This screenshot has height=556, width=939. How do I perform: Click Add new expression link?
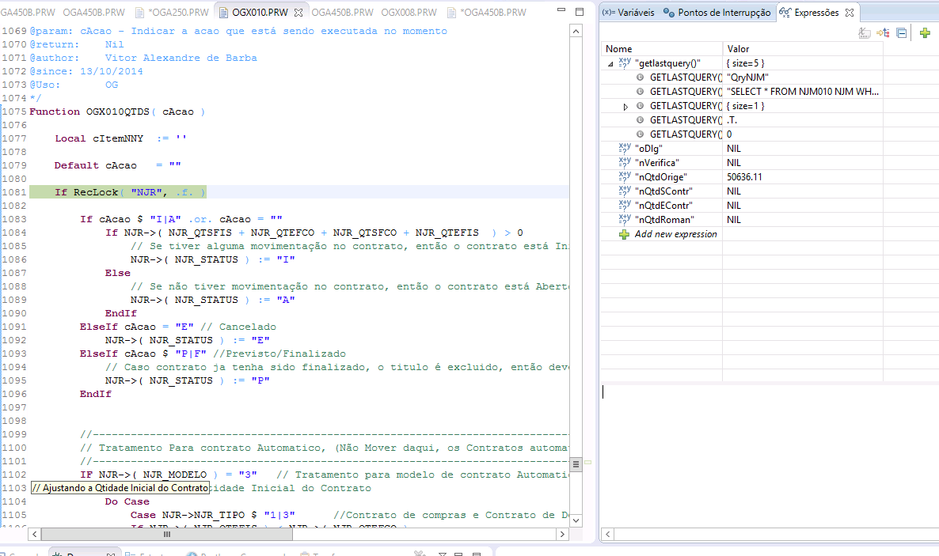tap(675, 234)
